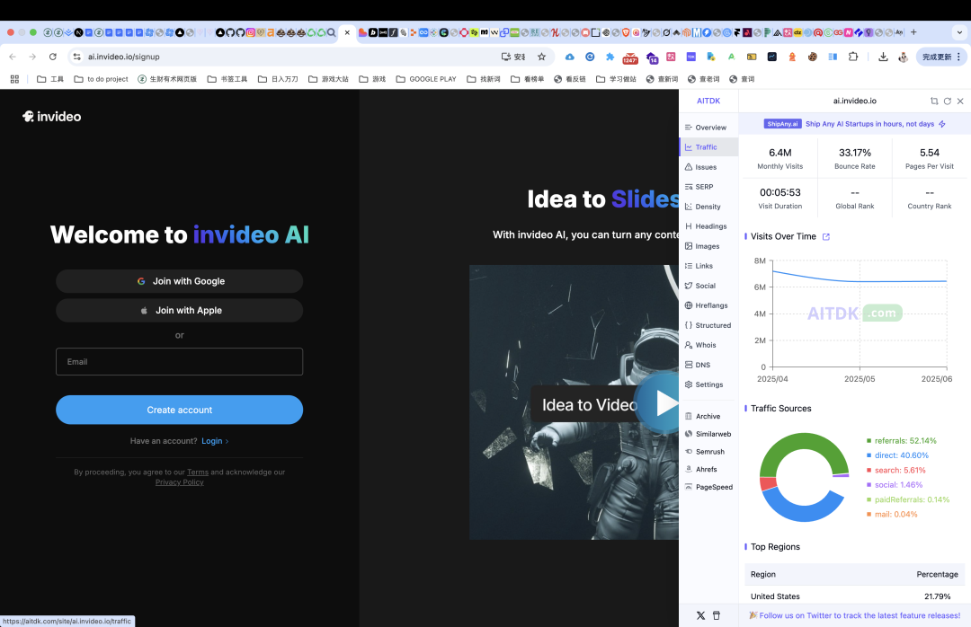The image size is (971, 627).
Task: Open the Terms link
Action: tap(198, 472)
